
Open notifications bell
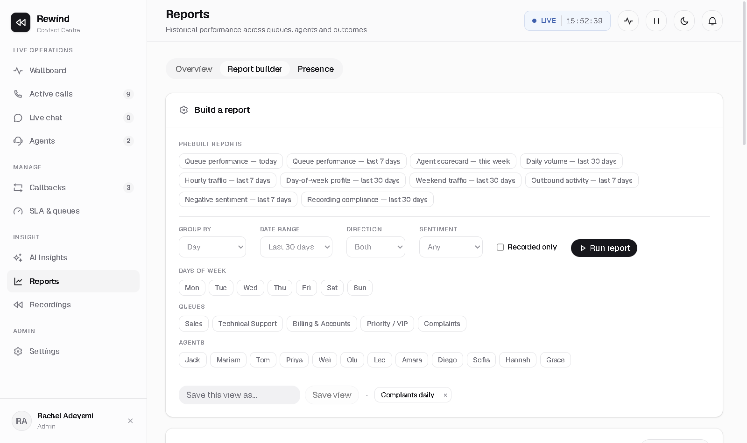(x=712, y=21)
